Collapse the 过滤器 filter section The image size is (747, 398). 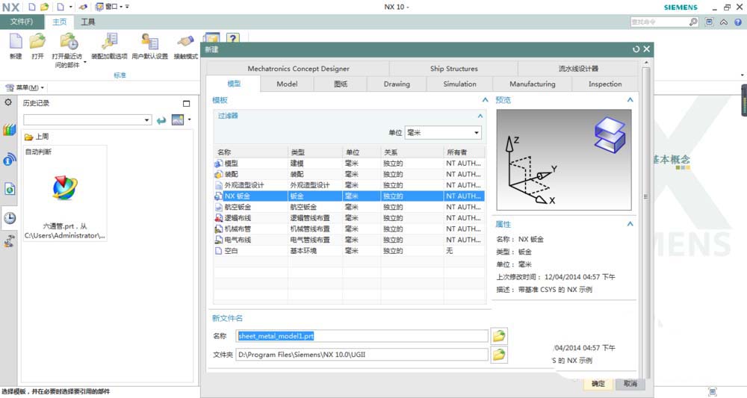tap(480, 116)
